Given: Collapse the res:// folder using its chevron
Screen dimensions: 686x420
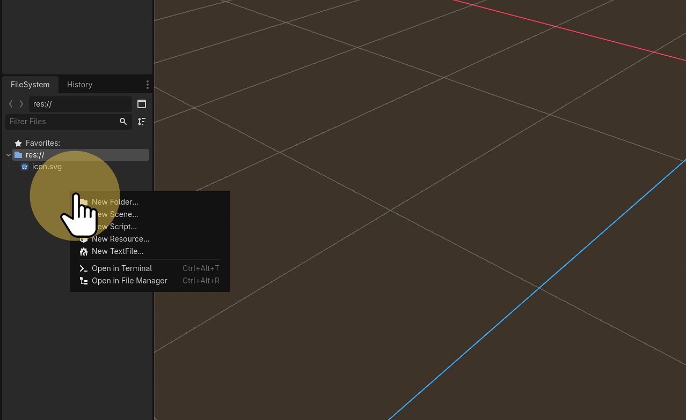Looking at the screenshot, I should coord(8,154).
